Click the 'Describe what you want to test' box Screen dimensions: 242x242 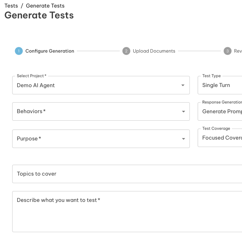coord(127,211)
